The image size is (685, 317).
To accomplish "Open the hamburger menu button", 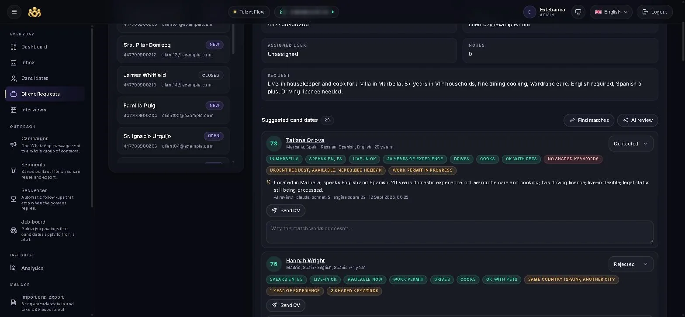I will (x=14, y=12).
